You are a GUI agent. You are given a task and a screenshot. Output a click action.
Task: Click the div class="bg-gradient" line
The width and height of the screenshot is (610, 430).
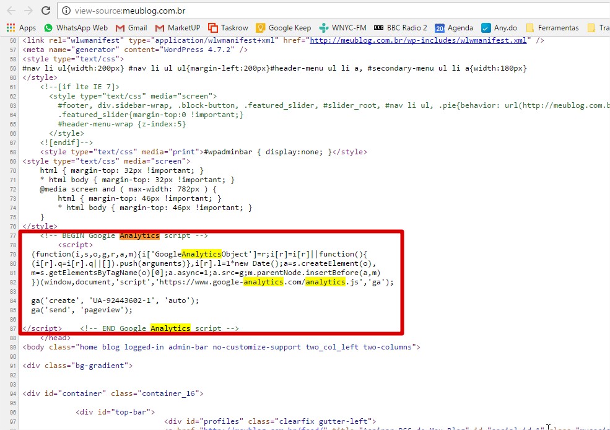(77, 366)
